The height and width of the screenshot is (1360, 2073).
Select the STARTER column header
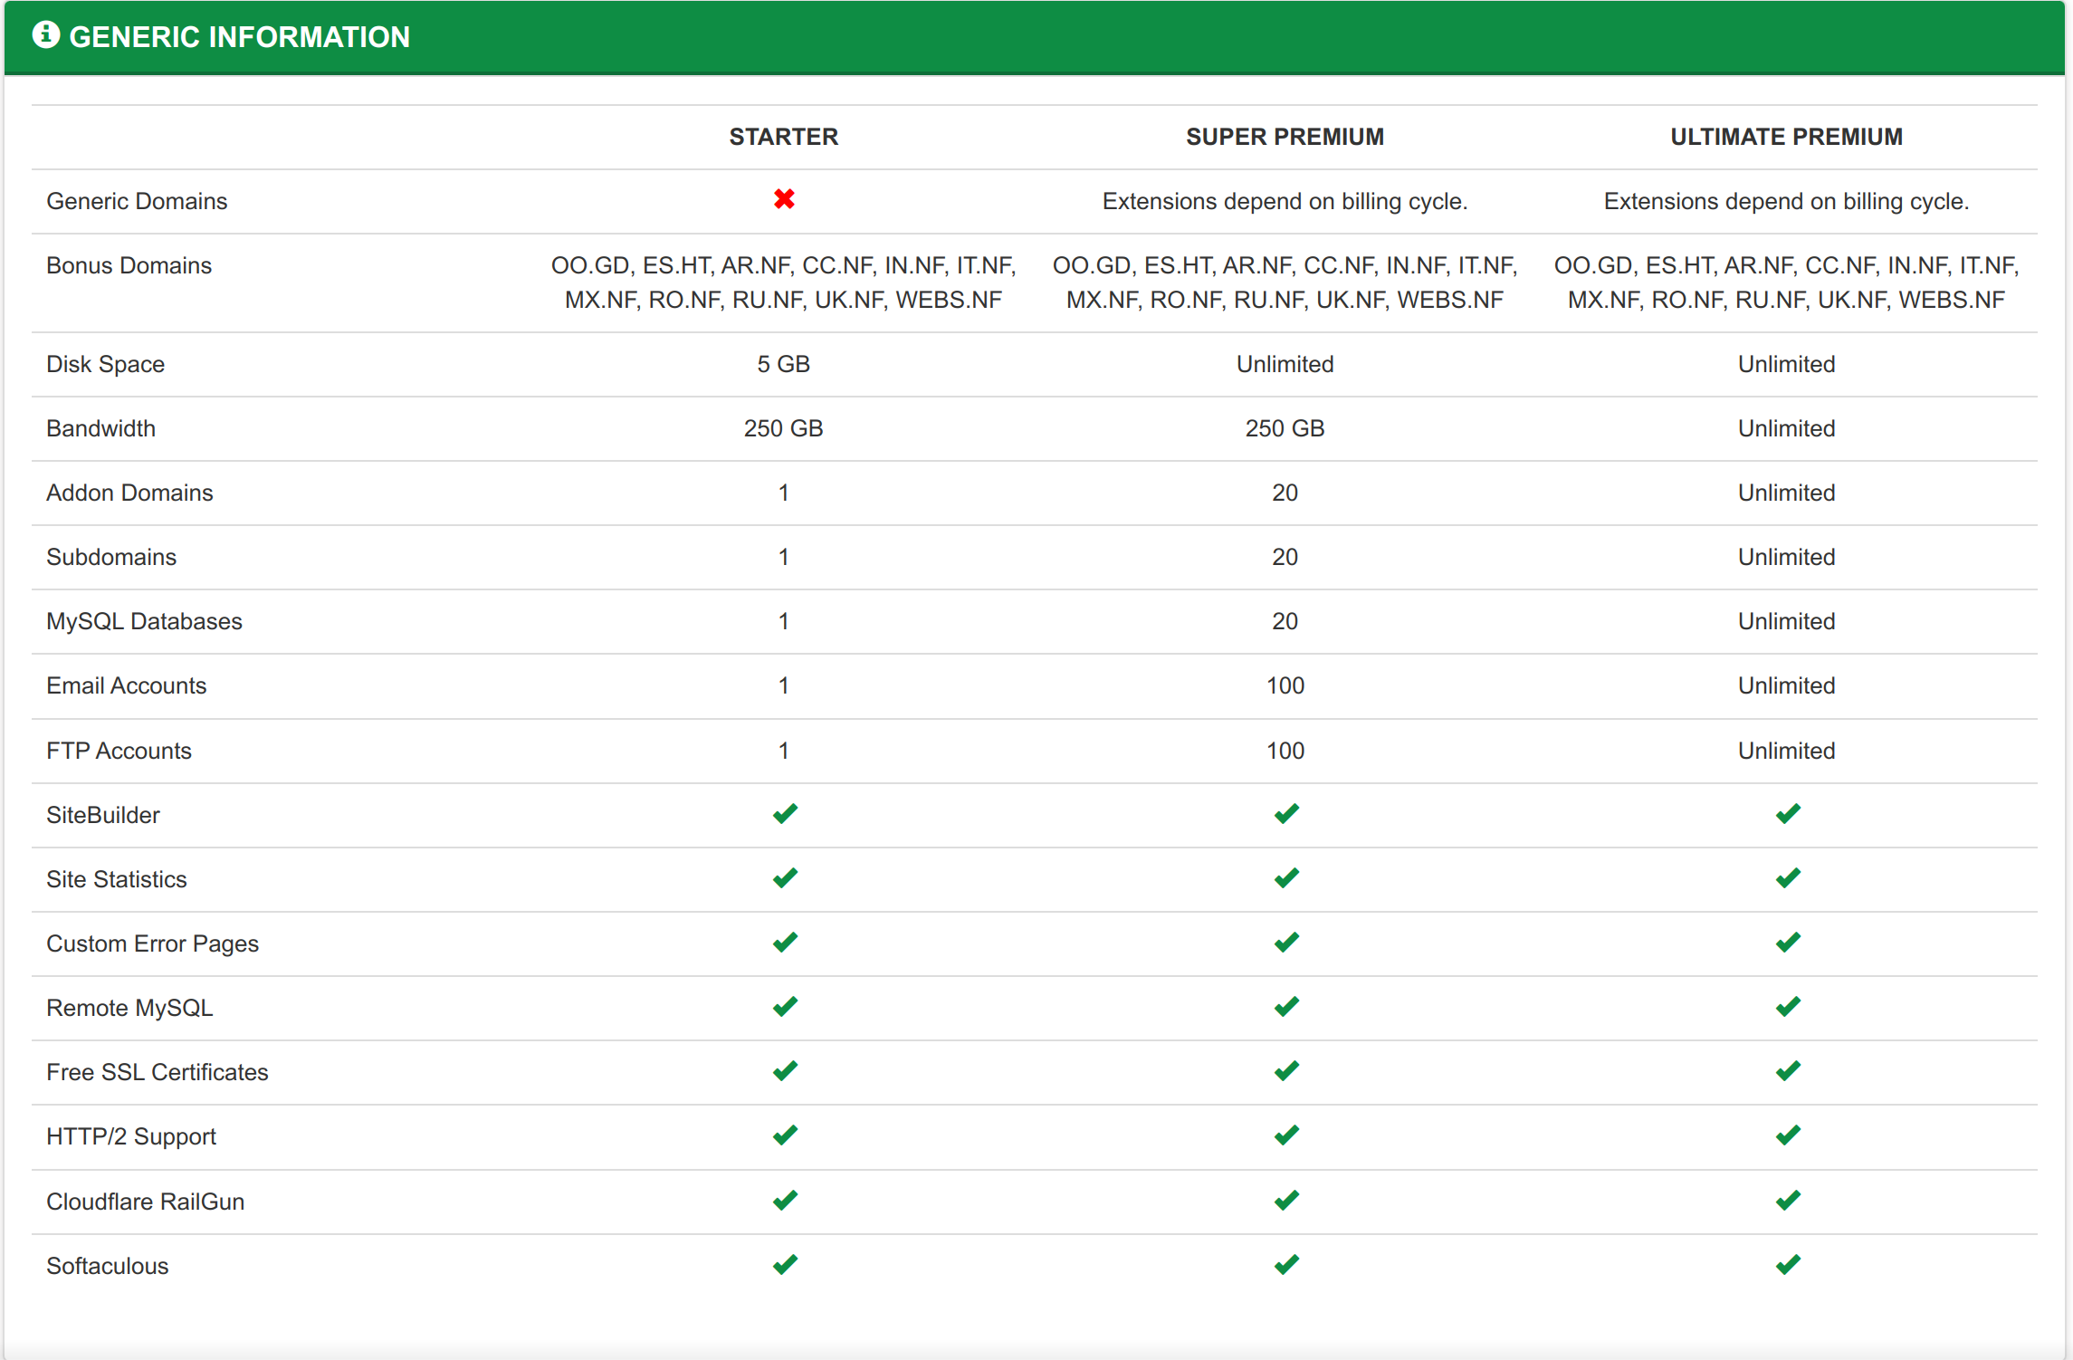point(784,137)
